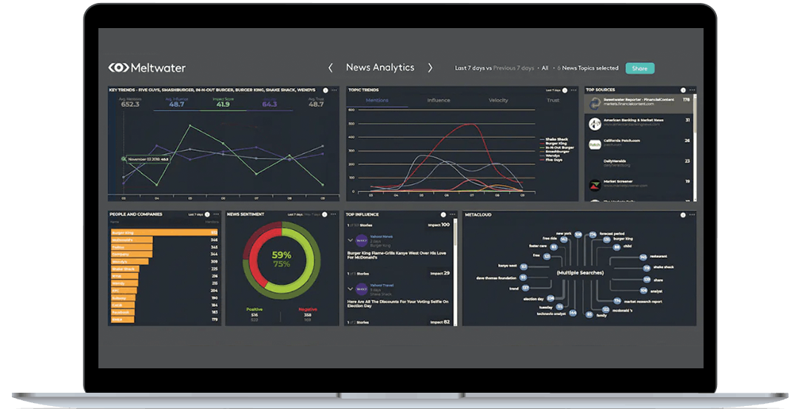Toggle Smashburger legend entry

click(554, 152)
